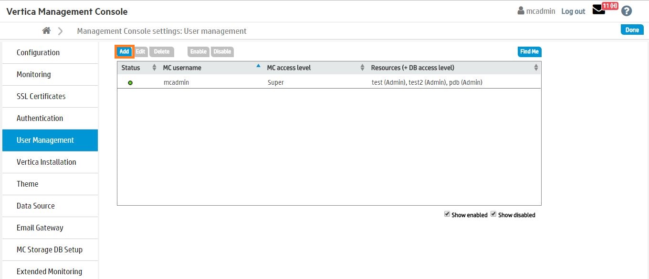Click the breadcrumb chevron arrow
Viewport: 649px width, 279px height.
coord(61,31)
